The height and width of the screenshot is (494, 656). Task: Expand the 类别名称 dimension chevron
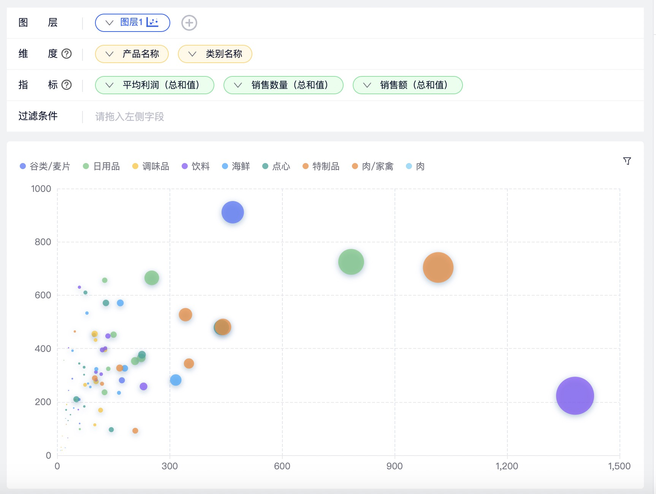point(192,54)
